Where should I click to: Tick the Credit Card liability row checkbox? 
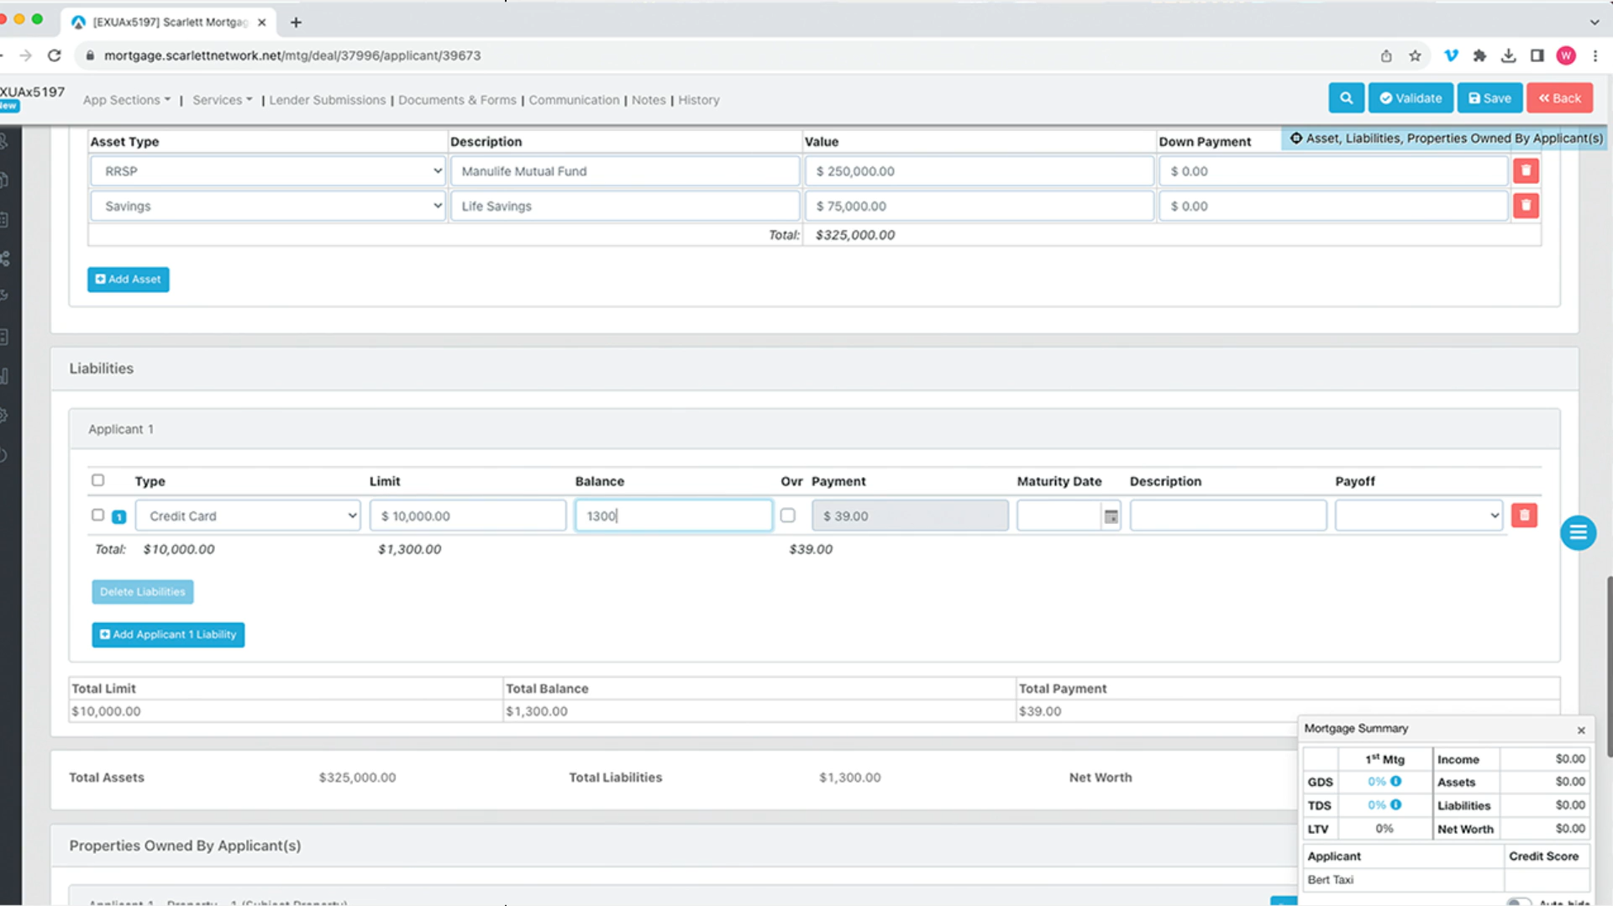pos(98,516)
